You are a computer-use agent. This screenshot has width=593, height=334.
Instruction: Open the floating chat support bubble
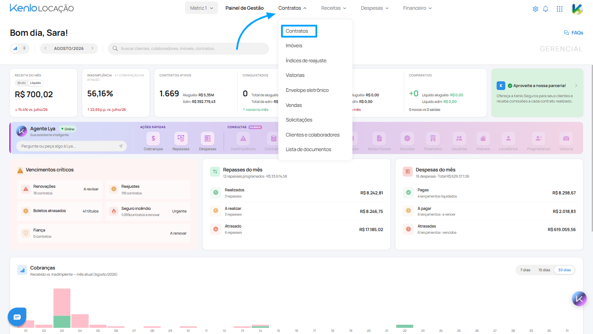point(17,317)
